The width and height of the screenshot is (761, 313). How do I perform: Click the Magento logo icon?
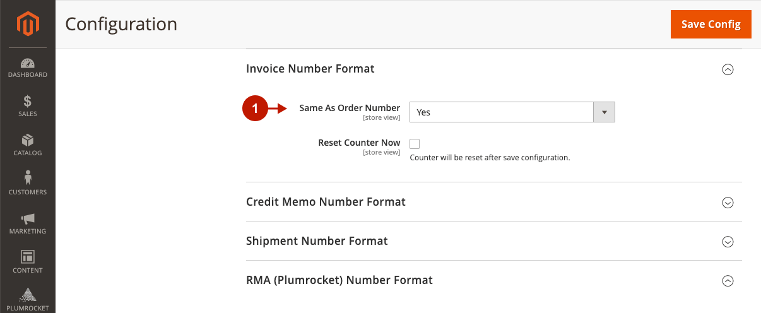27,24
